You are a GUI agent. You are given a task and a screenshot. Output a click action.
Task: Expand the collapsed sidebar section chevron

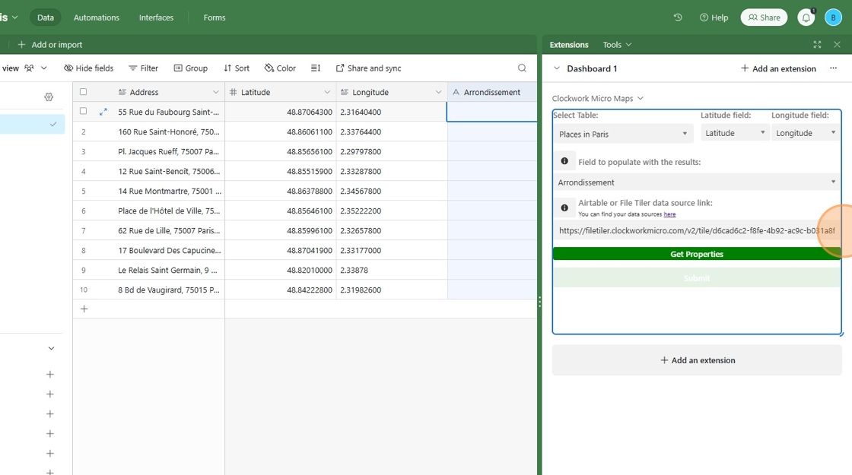pyautogui.click(x=51, y=349)
